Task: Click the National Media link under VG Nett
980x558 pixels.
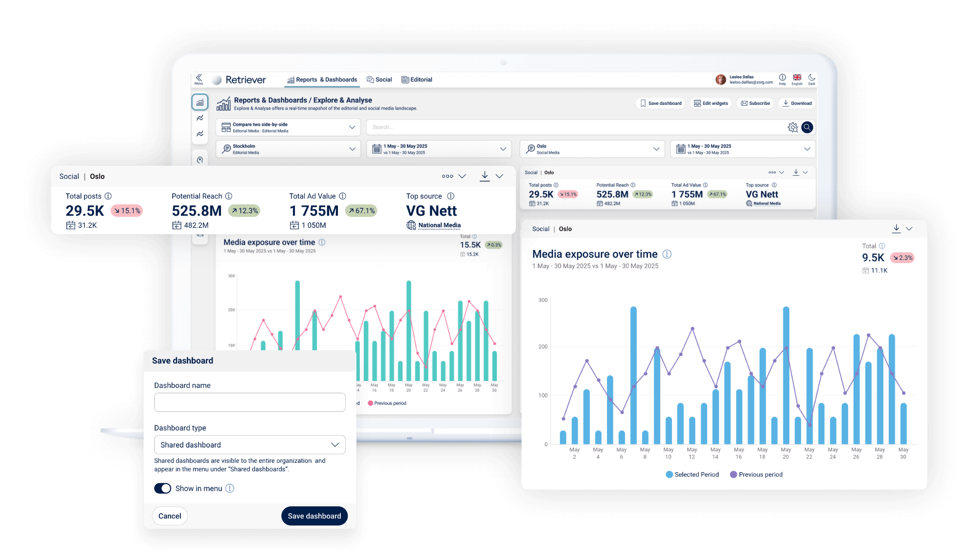Action: (439, 225)
